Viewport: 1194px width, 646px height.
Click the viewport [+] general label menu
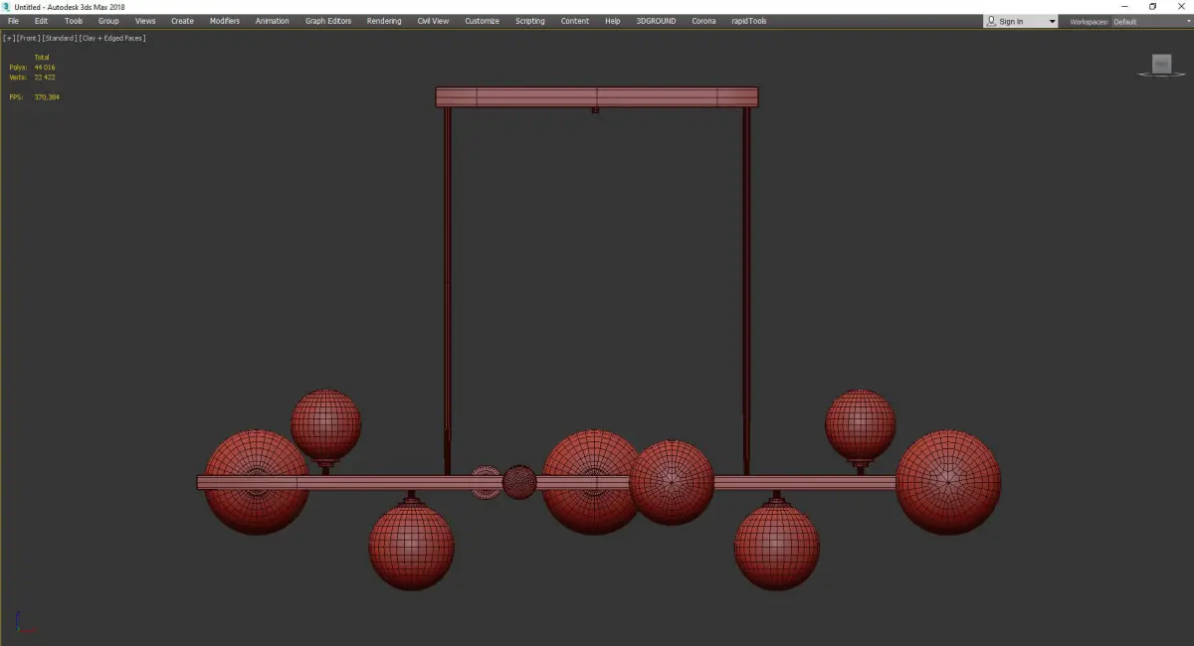pos(9,38)
